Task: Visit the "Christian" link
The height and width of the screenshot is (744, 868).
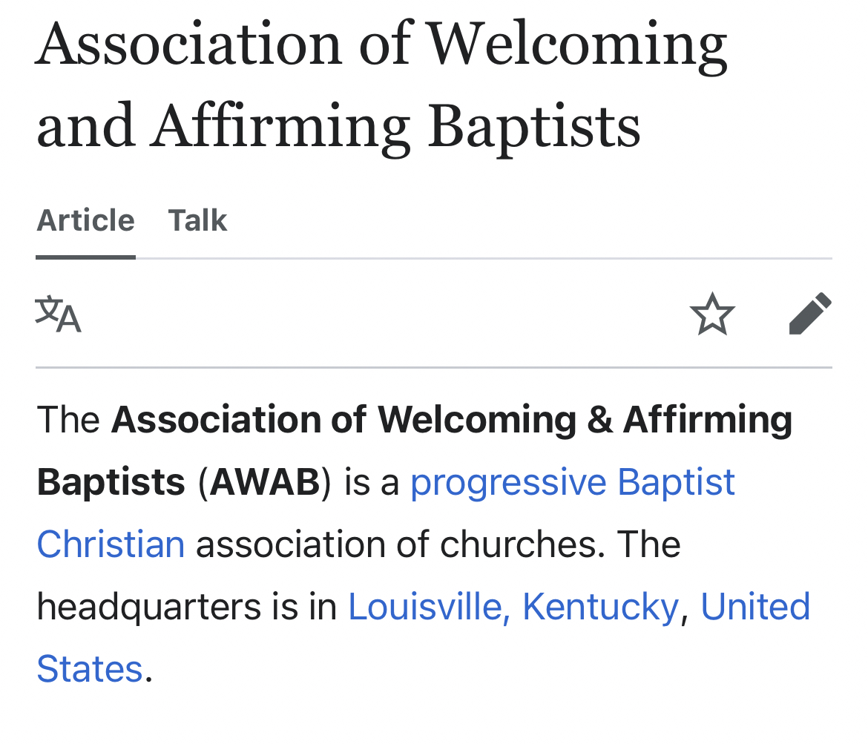Action: [x=111, y=545]
